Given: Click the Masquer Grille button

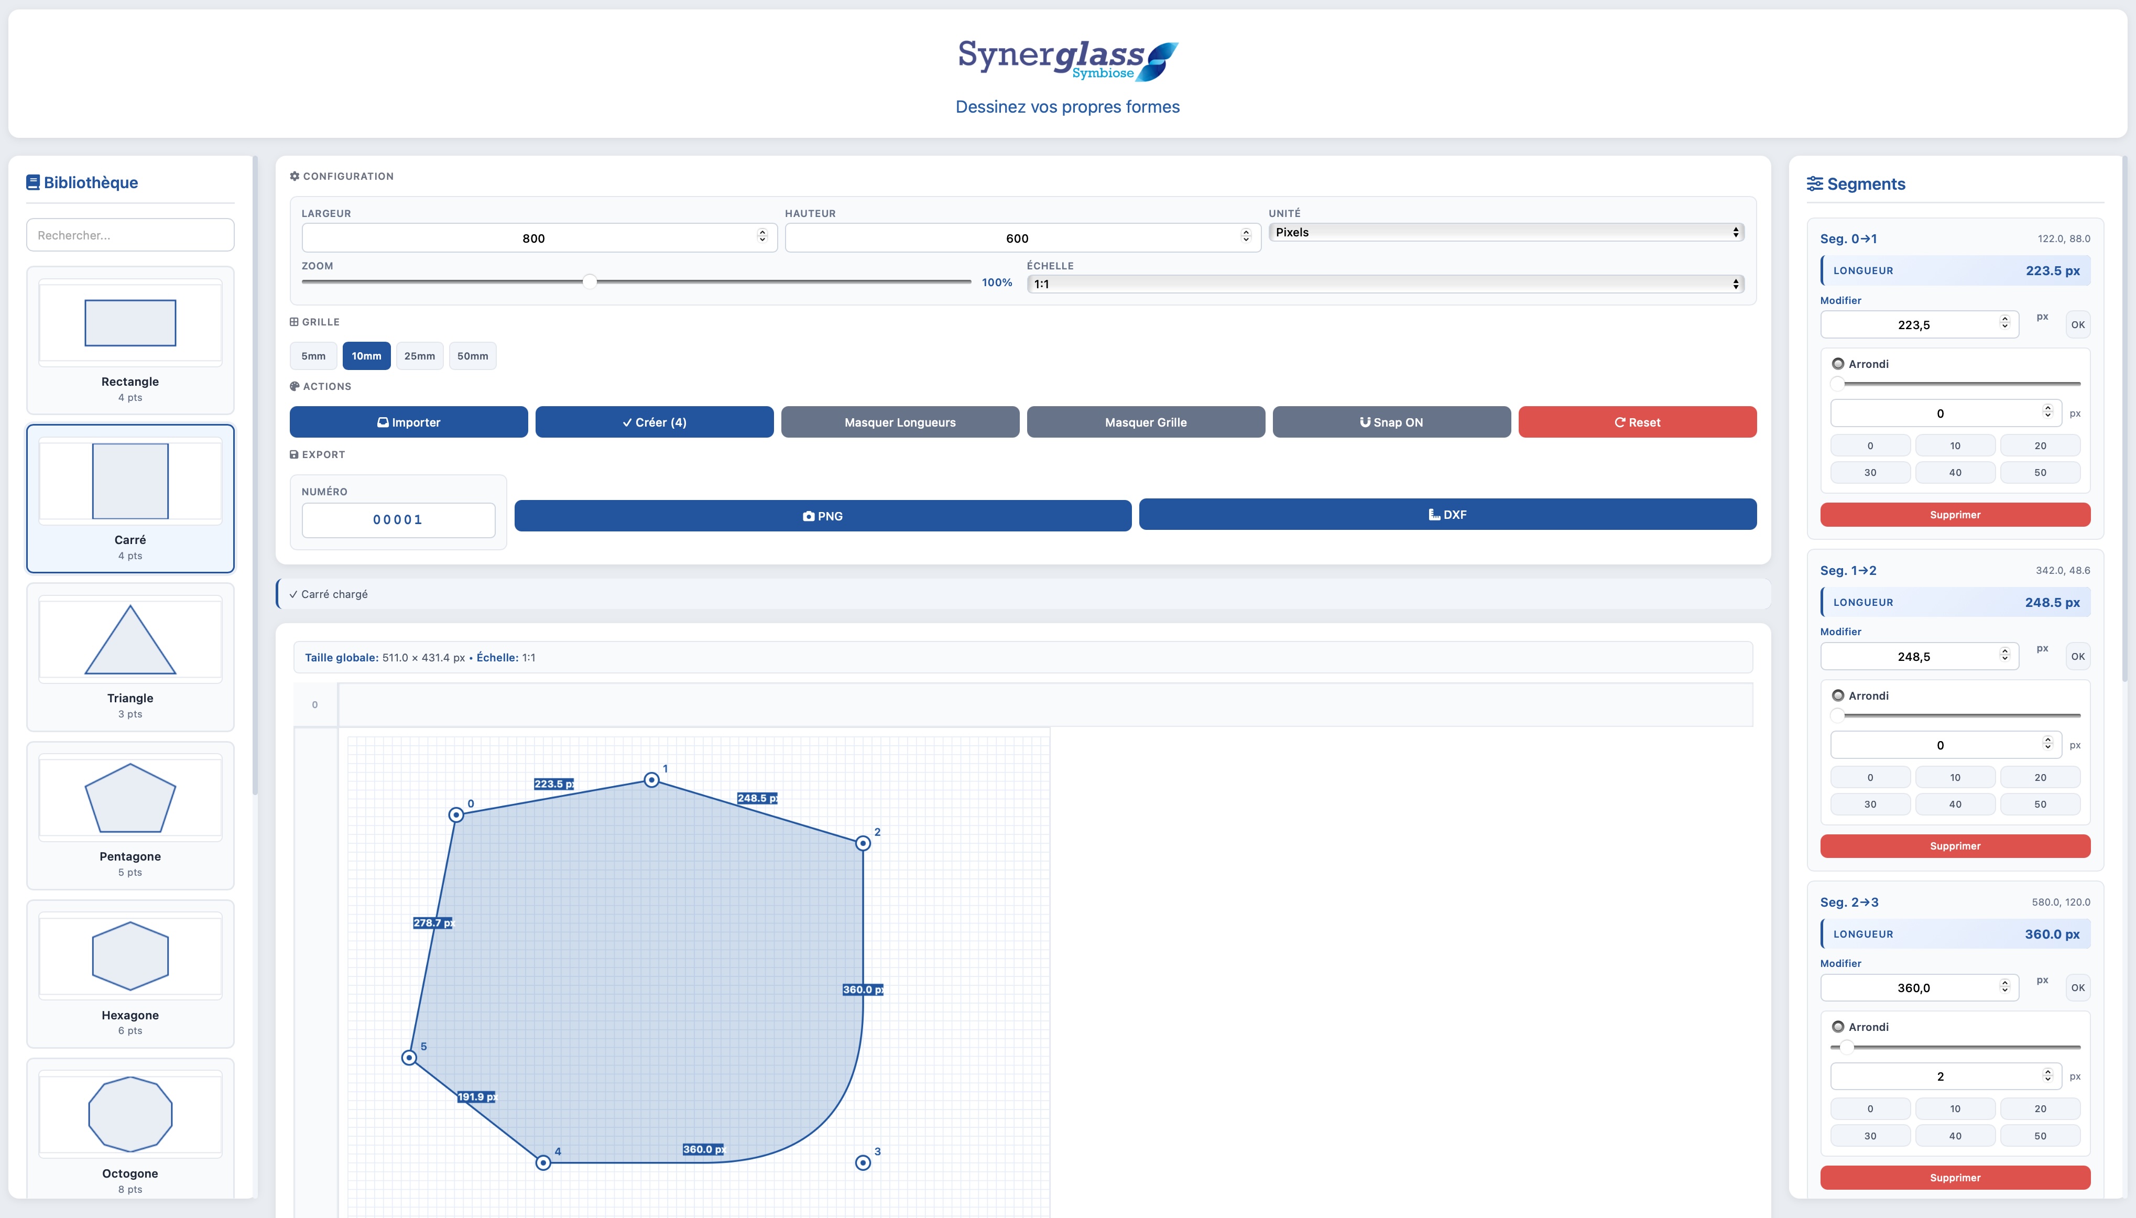Looking at the screenshot, I should point(1145,421).
